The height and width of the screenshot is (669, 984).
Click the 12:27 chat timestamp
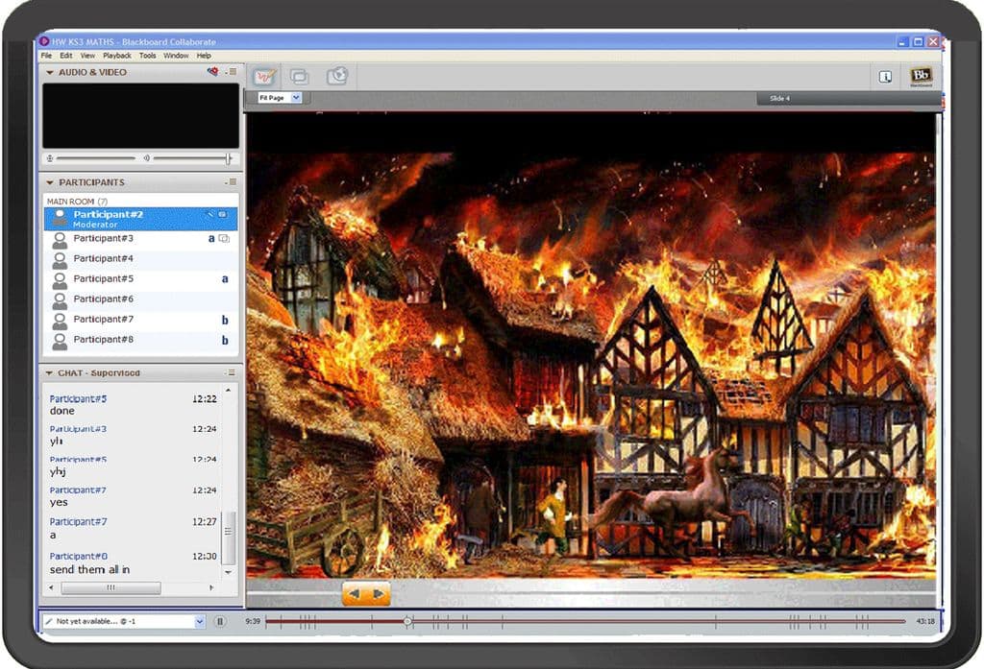coord(205,521)
